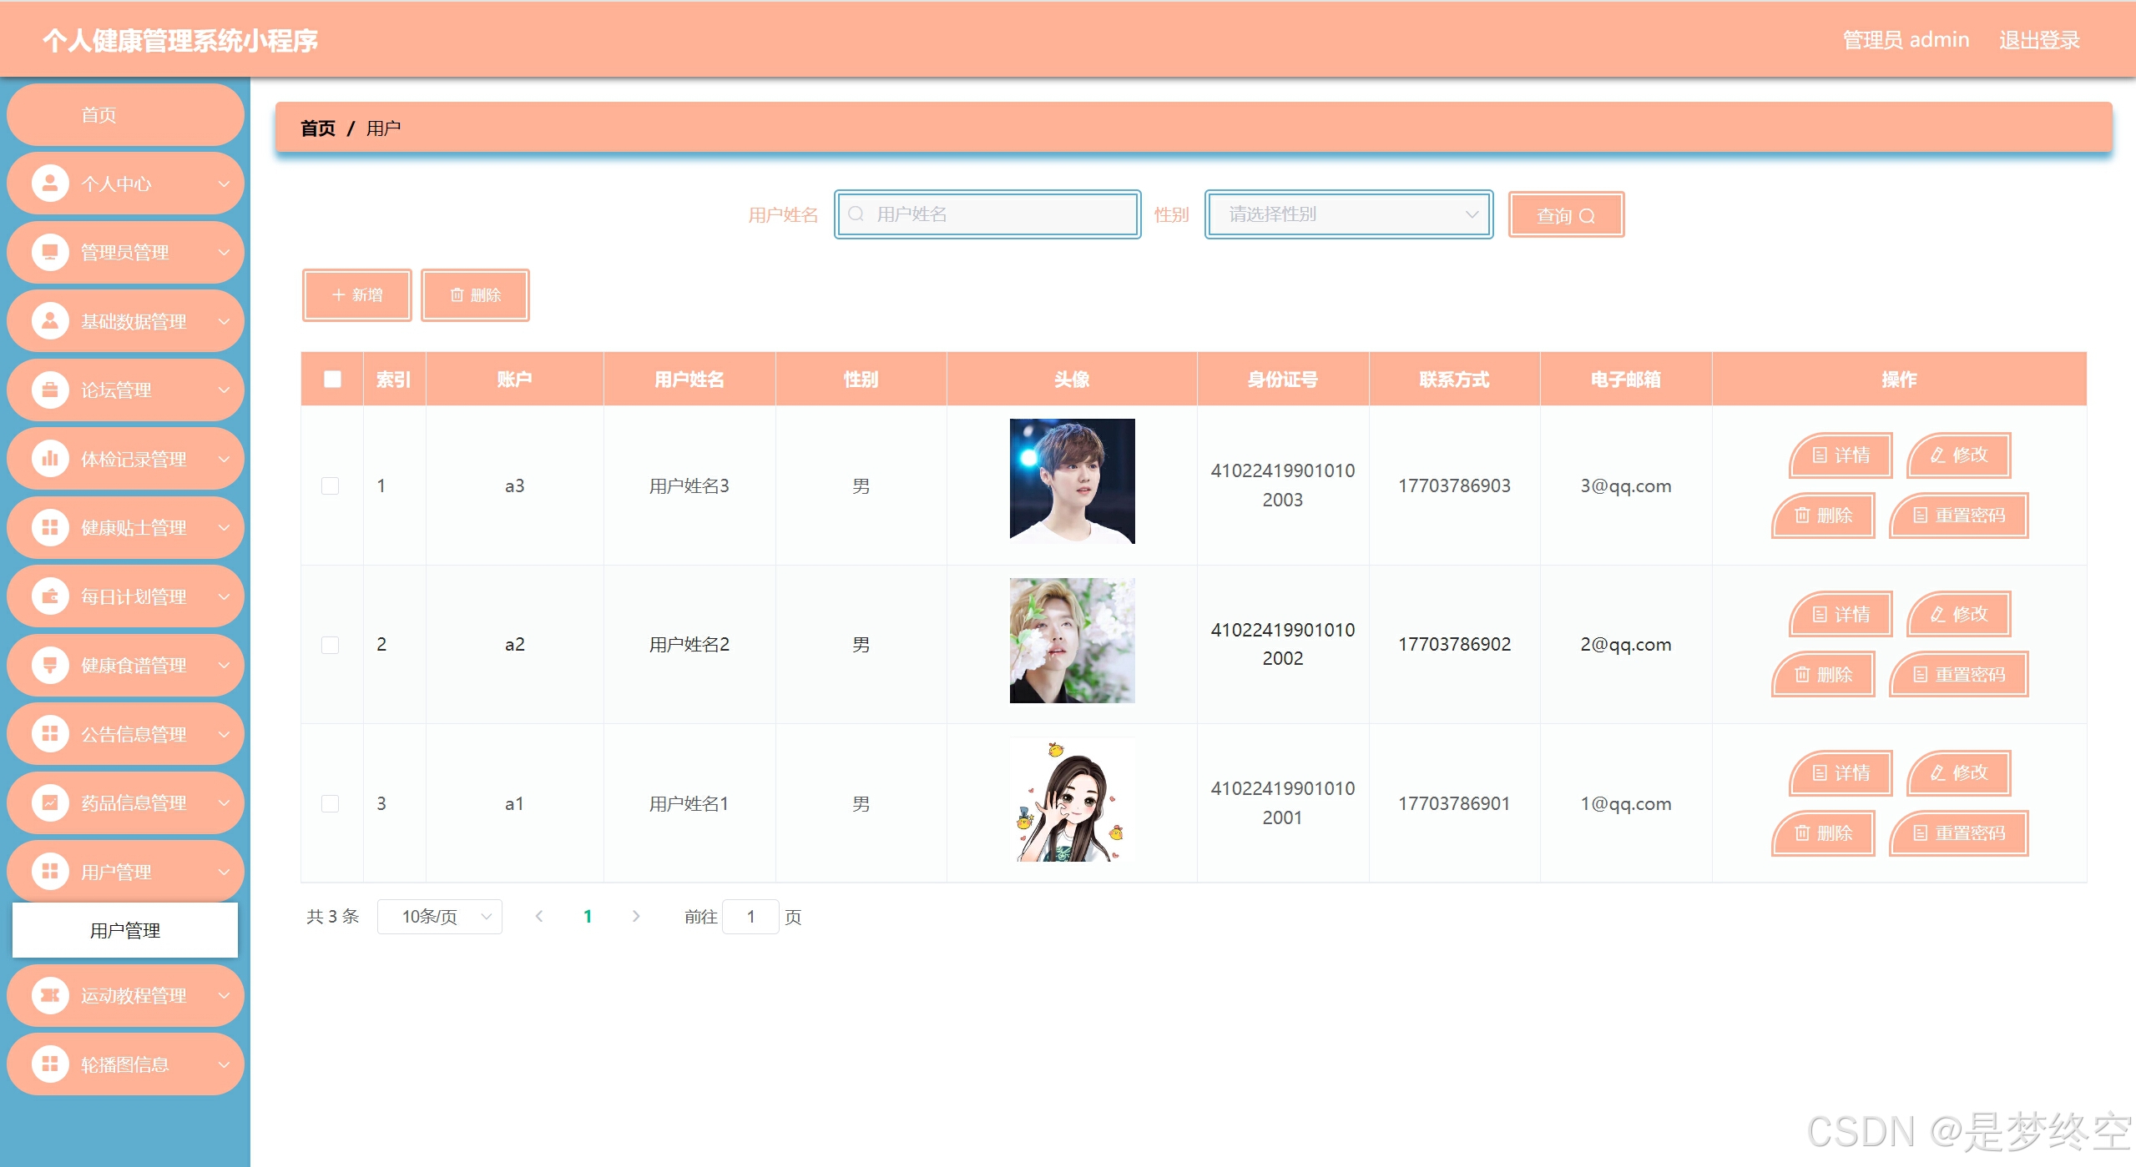Viewport: 2136px width, 1167px height.
Task: Click the 详情 button for user a3
Action: [1841, 455]
